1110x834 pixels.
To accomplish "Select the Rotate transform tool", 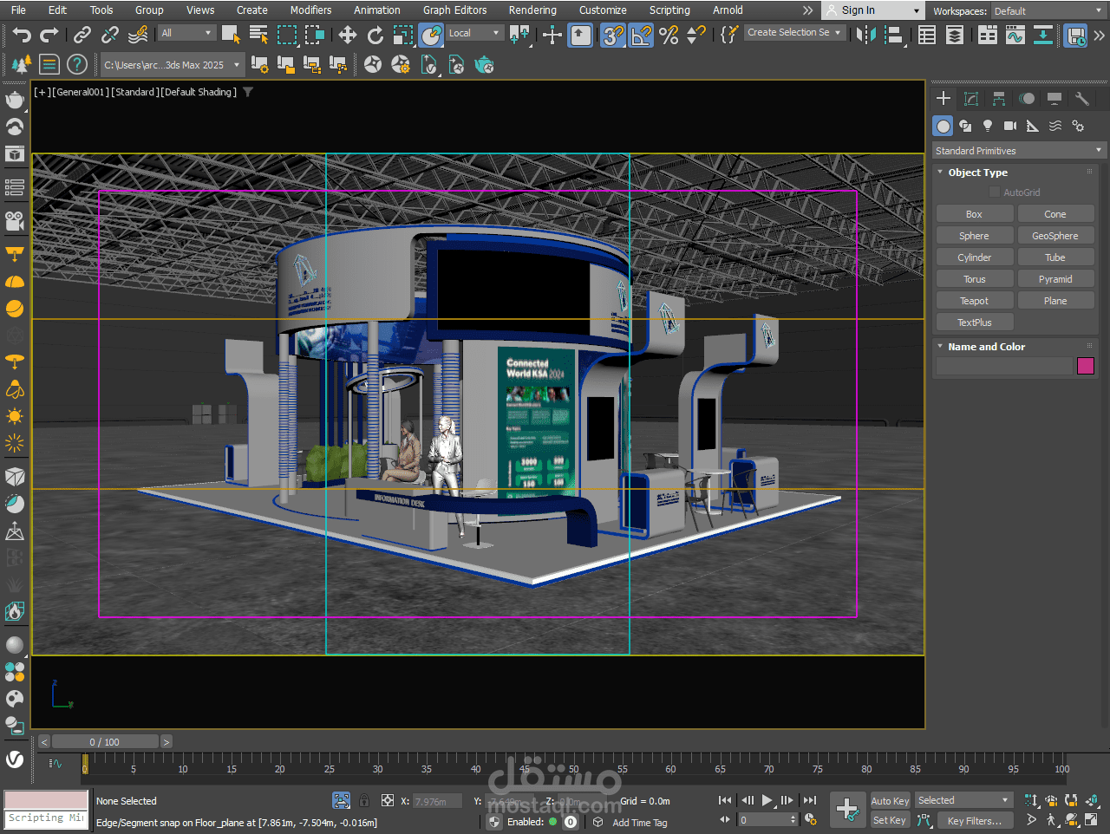I will (375, 35).
